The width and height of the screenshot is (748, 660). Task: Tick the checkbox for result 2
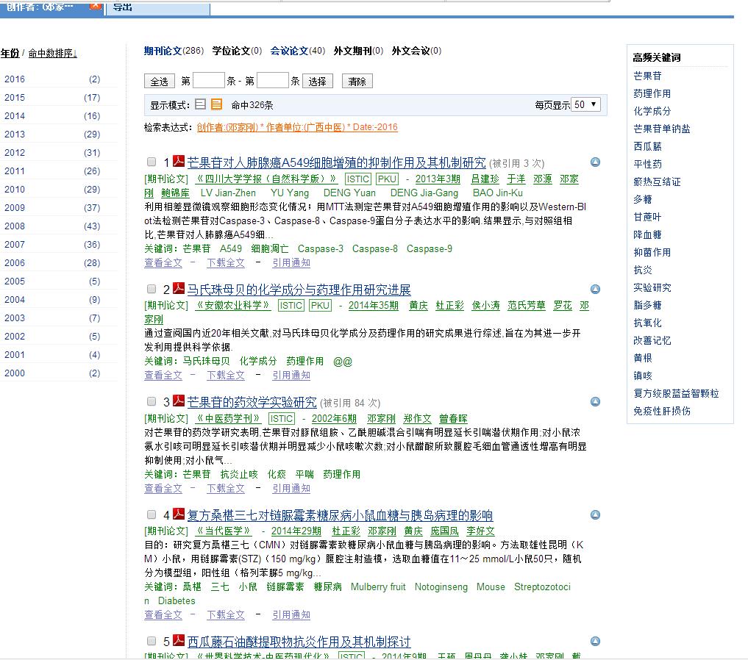(152, 290)
